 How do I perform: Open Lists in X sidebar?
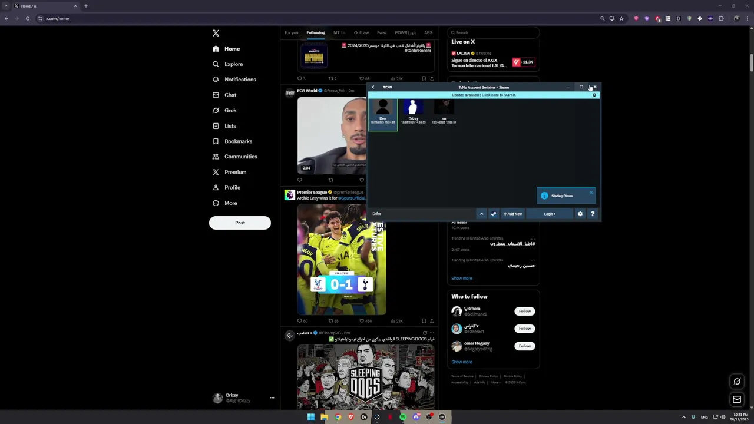[x=224, y=126]
